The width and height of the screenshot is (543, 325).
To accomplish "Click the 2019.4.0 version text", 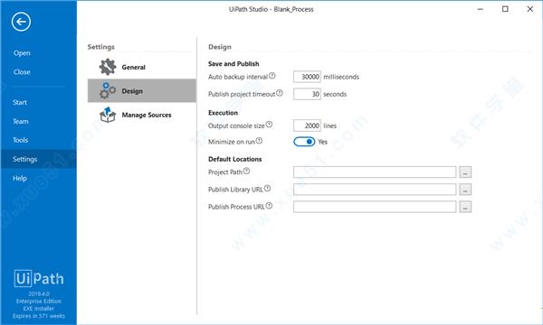I will pos(39,294).
